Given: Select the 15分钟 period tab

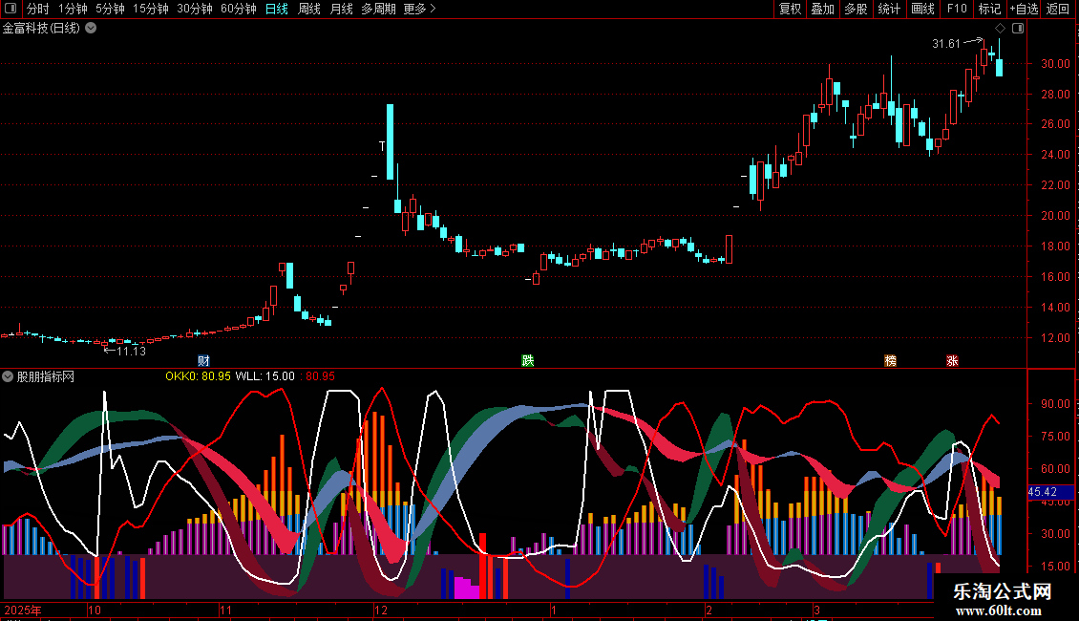Looking at the screenshot, I should point(151,9).
